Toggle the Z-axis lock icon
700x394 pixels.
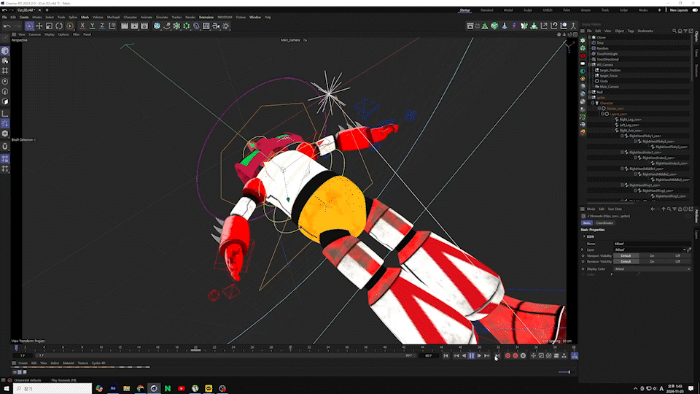[102, 26]
